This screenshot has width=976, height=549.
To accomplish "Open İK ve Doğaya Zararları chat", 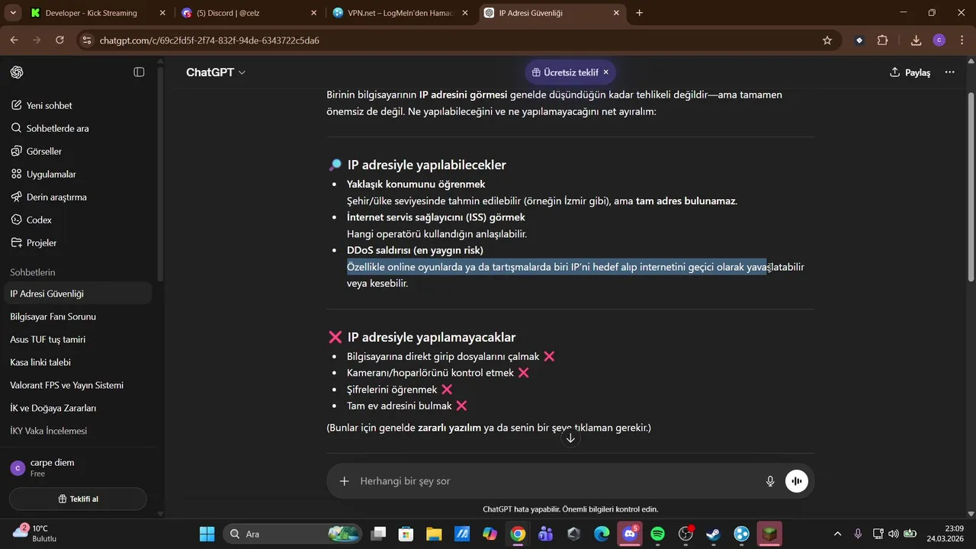I will point(78,408).
